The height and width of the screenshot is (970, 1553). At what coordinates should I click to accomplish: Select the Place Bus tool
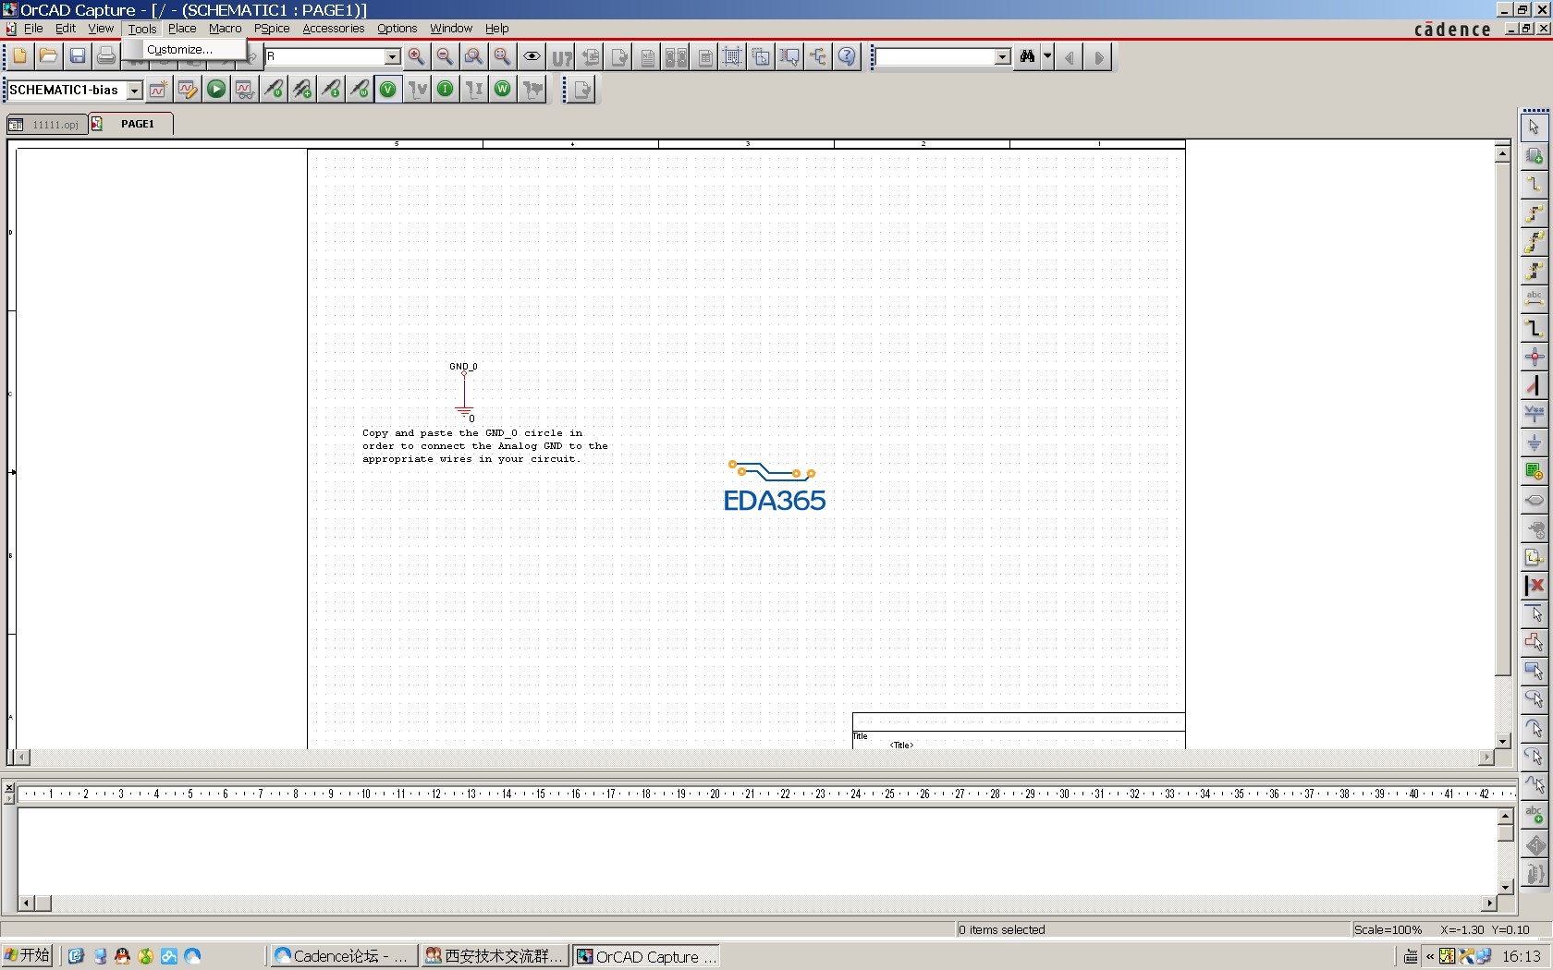pyautogui.click(x=1534, y=328)
